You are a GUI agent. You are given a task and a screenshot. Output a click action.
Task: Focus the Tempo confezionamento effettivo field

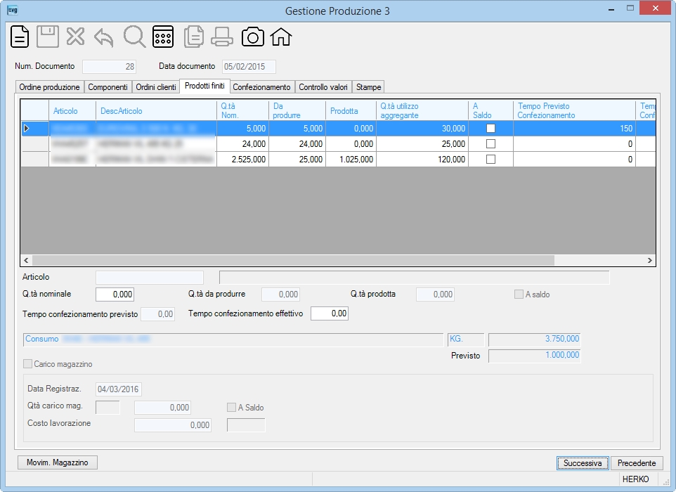pyautogui.click(x=330, y=313)
